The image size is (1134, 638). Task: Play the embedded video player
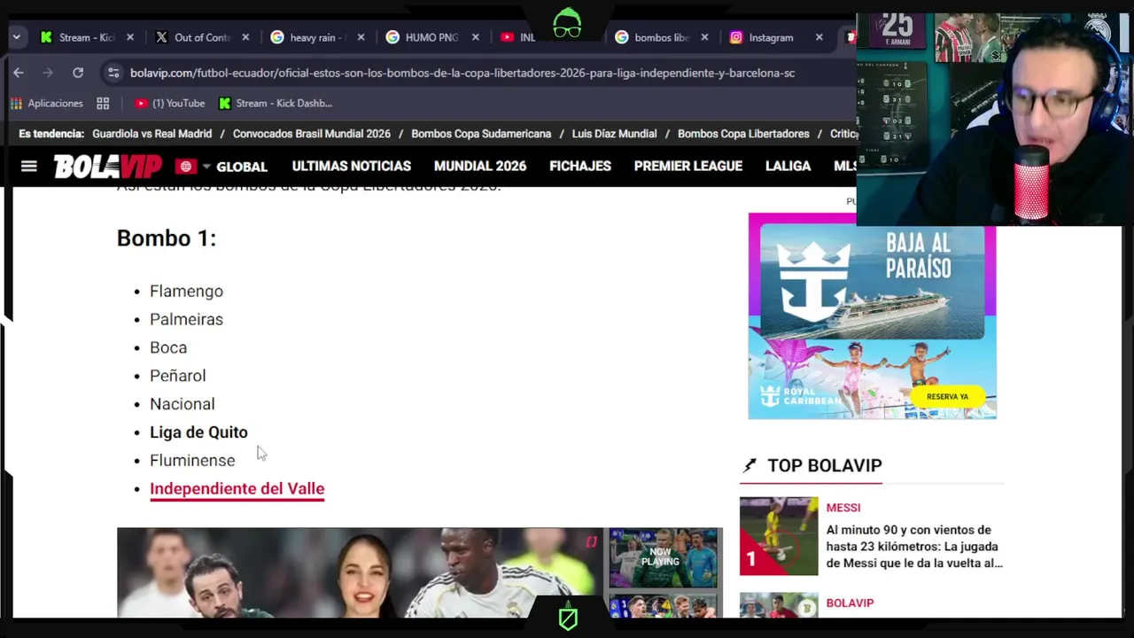point(358,572)
